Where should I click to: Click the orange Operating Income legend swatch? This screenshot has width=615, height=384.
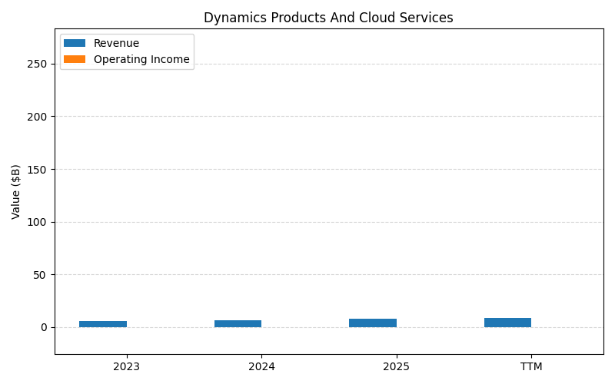75,59
